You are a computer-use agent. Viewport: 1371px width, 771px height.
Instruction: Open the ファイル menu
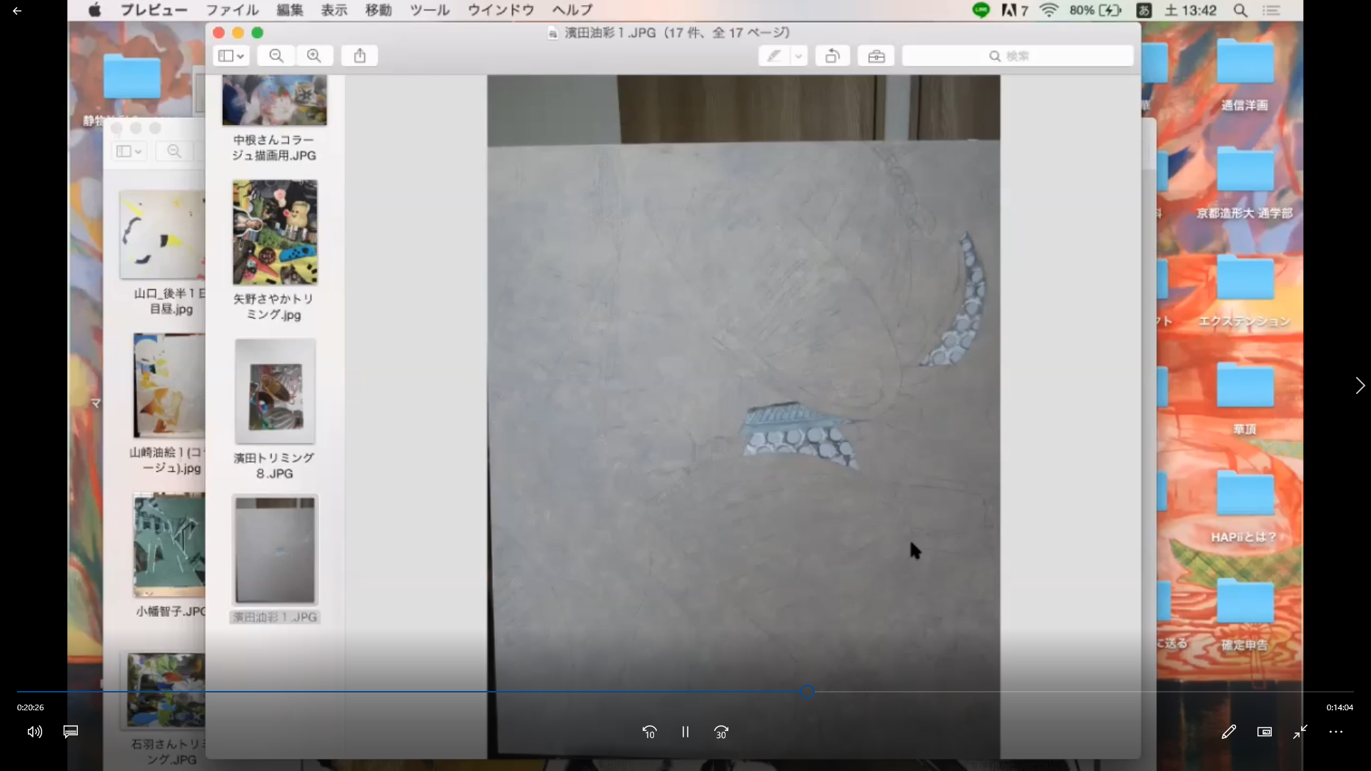coord(232,10)
